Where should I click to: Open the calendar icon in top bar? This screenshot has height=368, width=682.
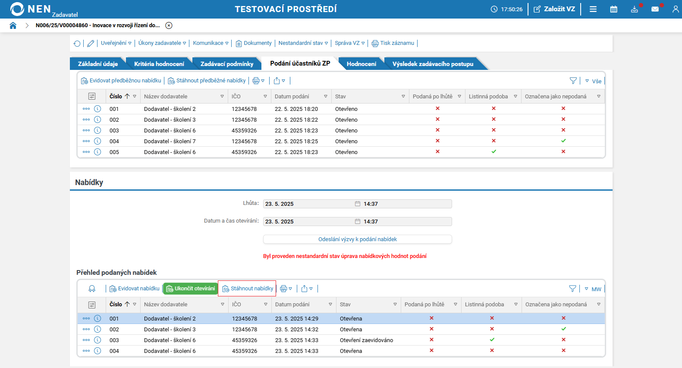click(613, 9)
